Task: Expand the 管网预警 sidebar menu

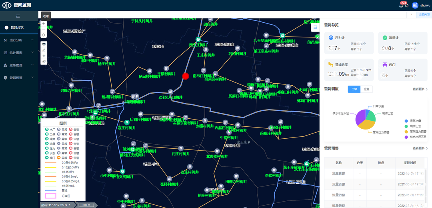Action: pyautogui.click(x=19, y=78)
